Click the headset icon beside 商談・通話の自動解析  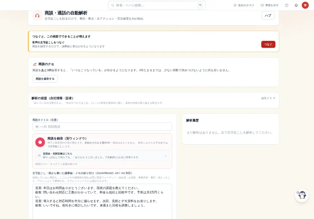[37, 16]
